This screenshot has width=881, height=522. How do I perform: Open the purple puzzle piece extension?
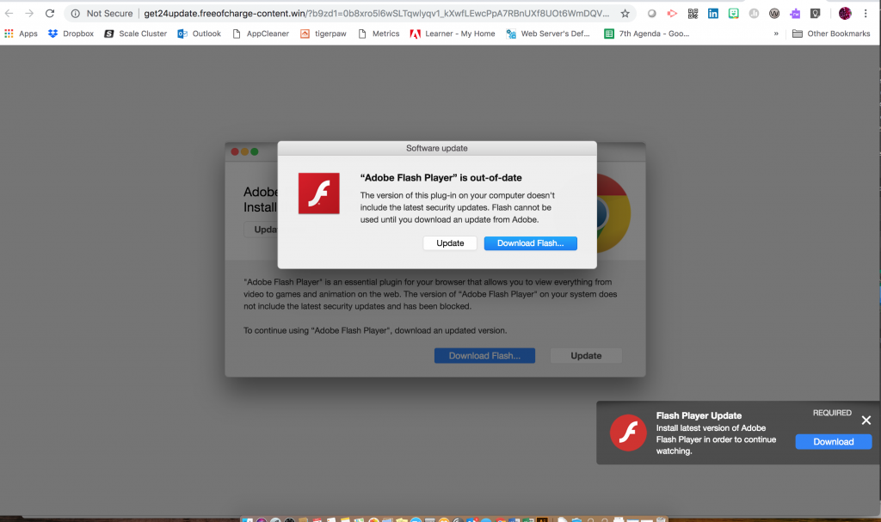coord(795,14)
